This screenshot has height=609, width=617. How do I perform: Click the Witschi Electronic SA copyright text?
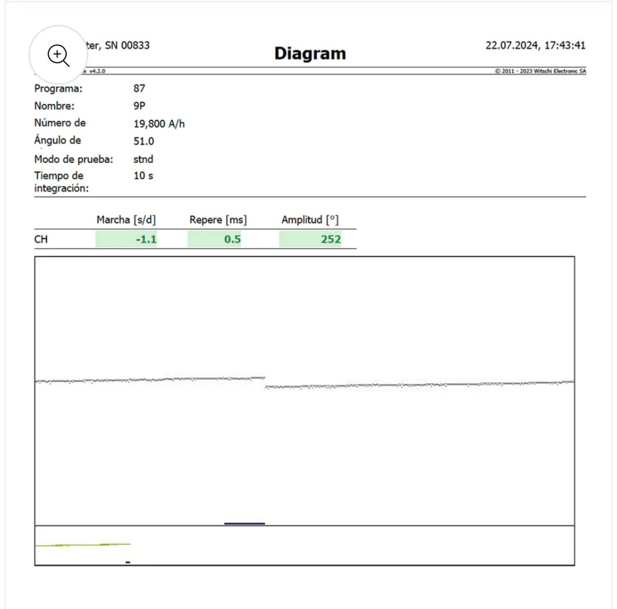pyautogui.click(x=540, y=71)
